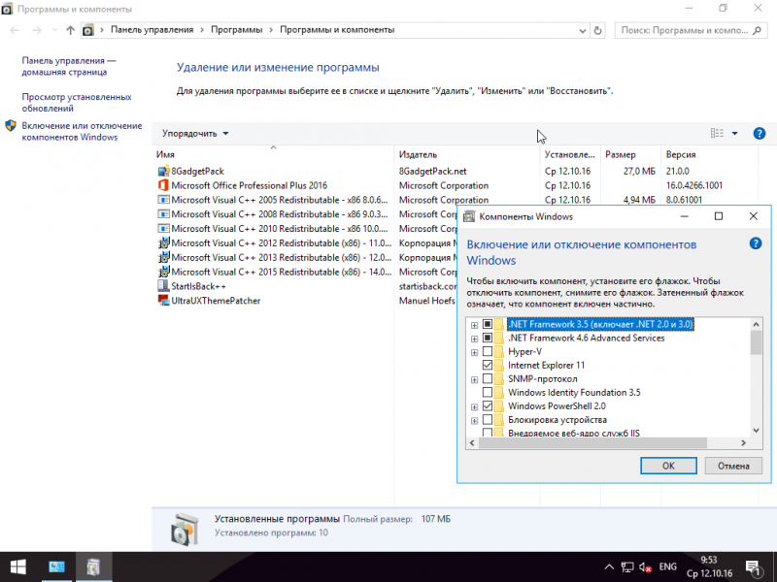
Task: Switch the ENG input language indicator
Action: point(667,566)
